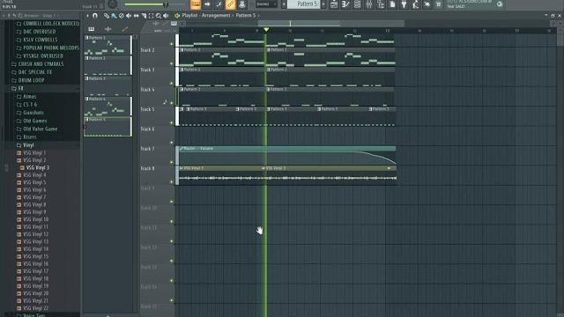Click the playlist Playback speaker tool
The image size is (564, 317).
[166, 16]
